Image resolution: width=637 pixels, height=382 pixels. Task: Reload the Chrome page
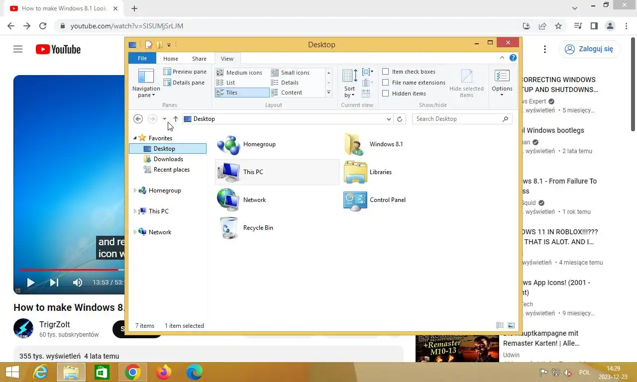[43, 26]
